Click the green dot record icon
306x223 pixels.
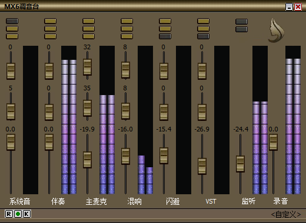click(18, 214)
